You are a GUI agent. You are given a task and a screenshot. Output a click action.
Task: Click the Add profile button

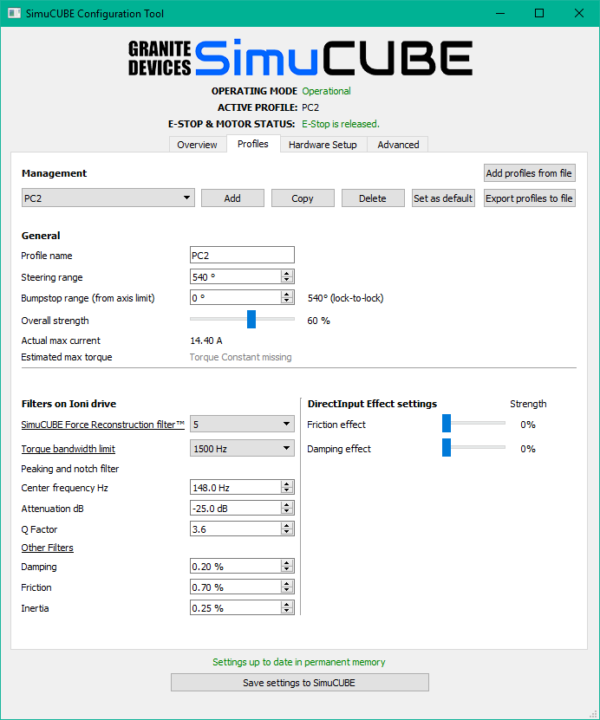[x=232, y=198]
